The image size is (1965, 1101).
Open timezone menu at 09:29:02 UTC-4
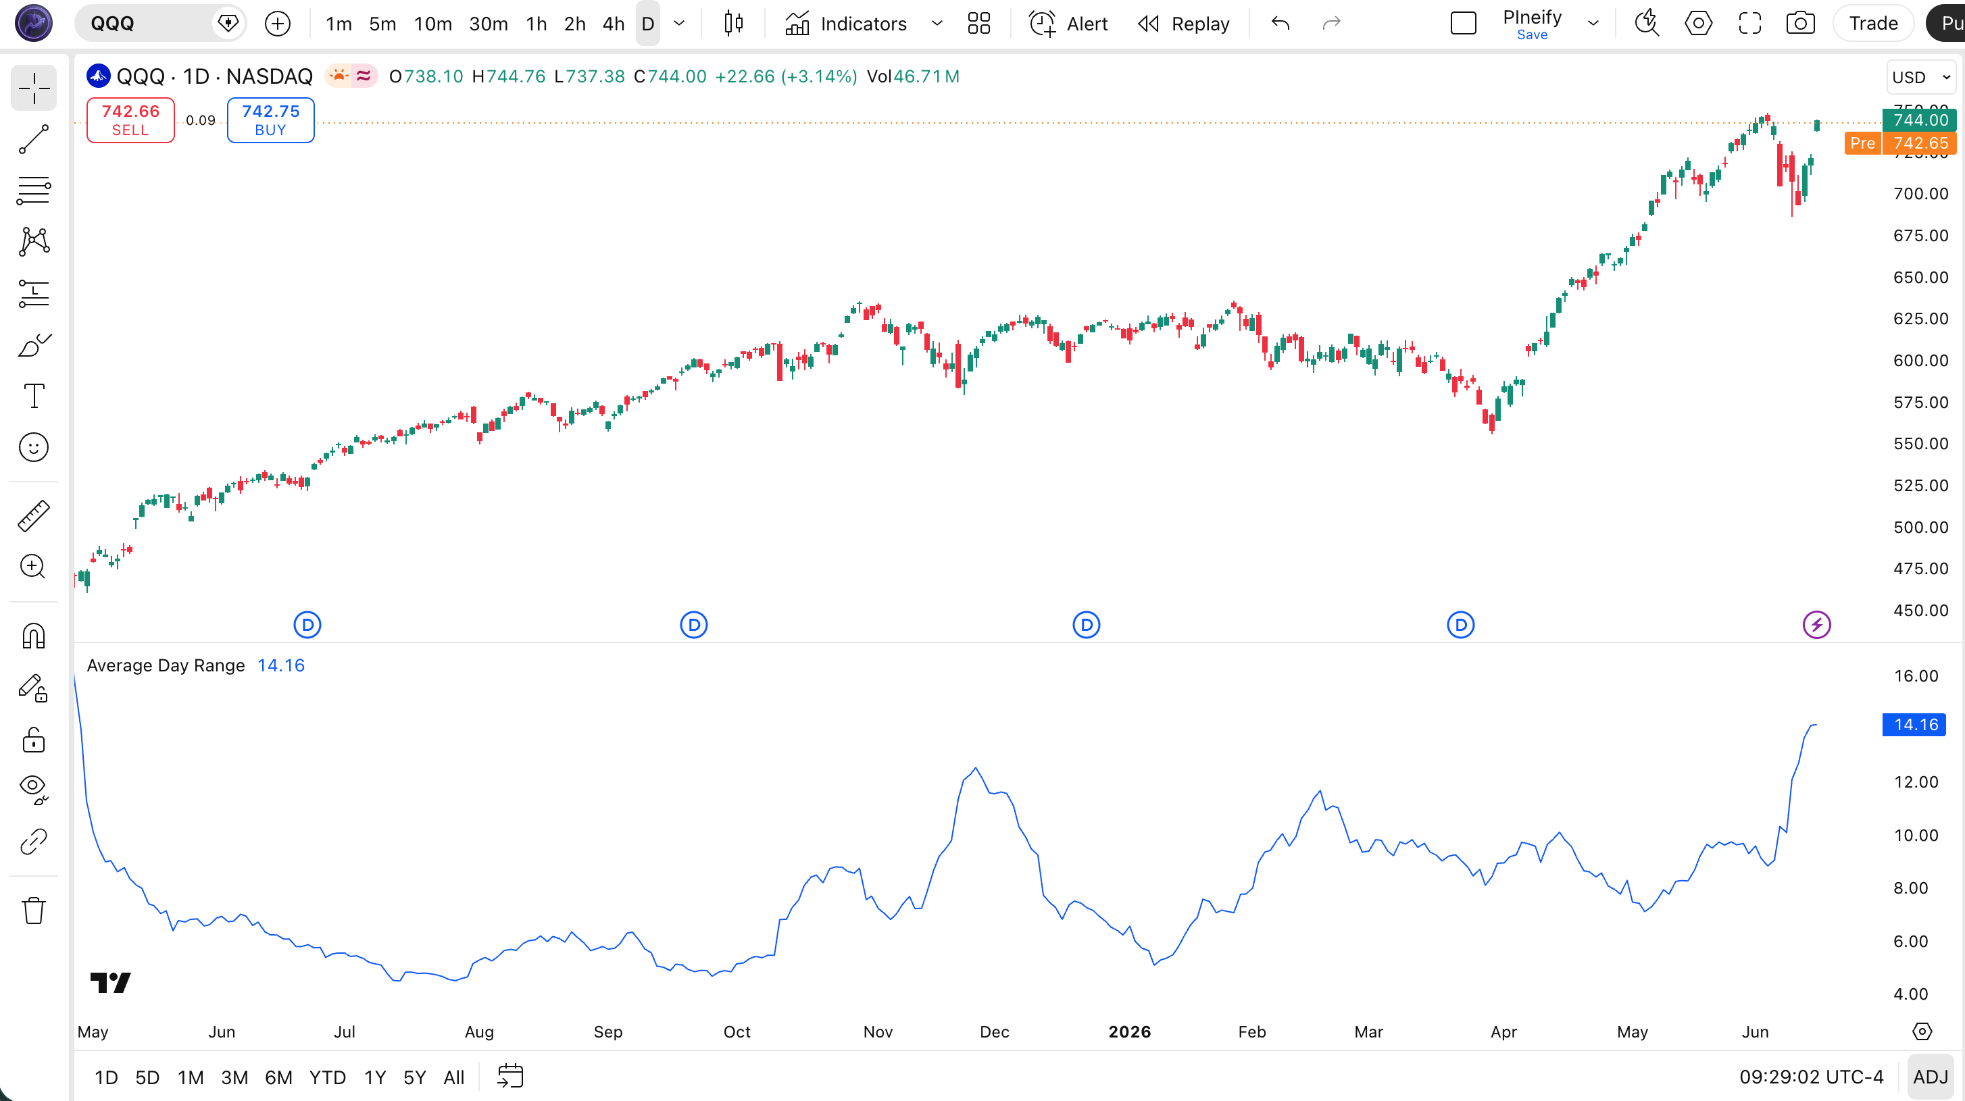coord(1811,1077)
